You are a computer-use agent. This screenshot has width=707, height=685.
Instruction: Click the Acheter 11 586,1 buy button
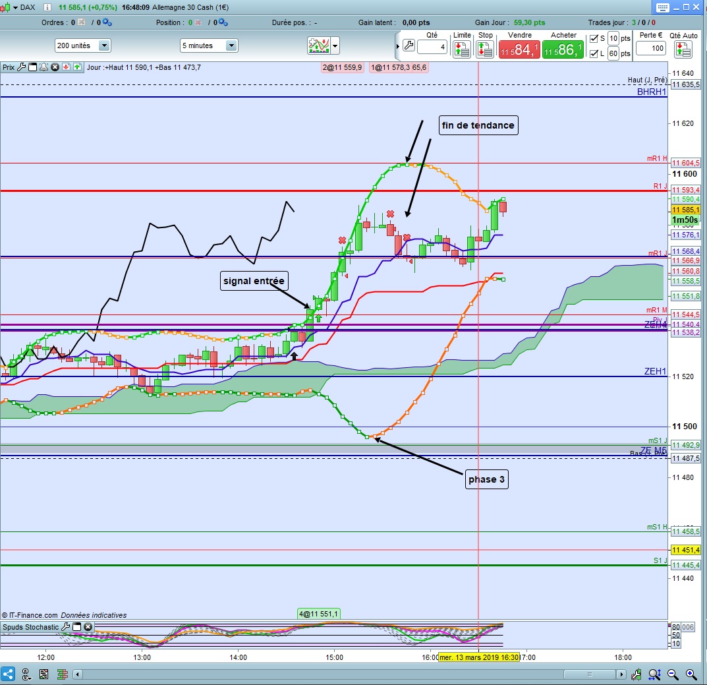click(563, 49)
